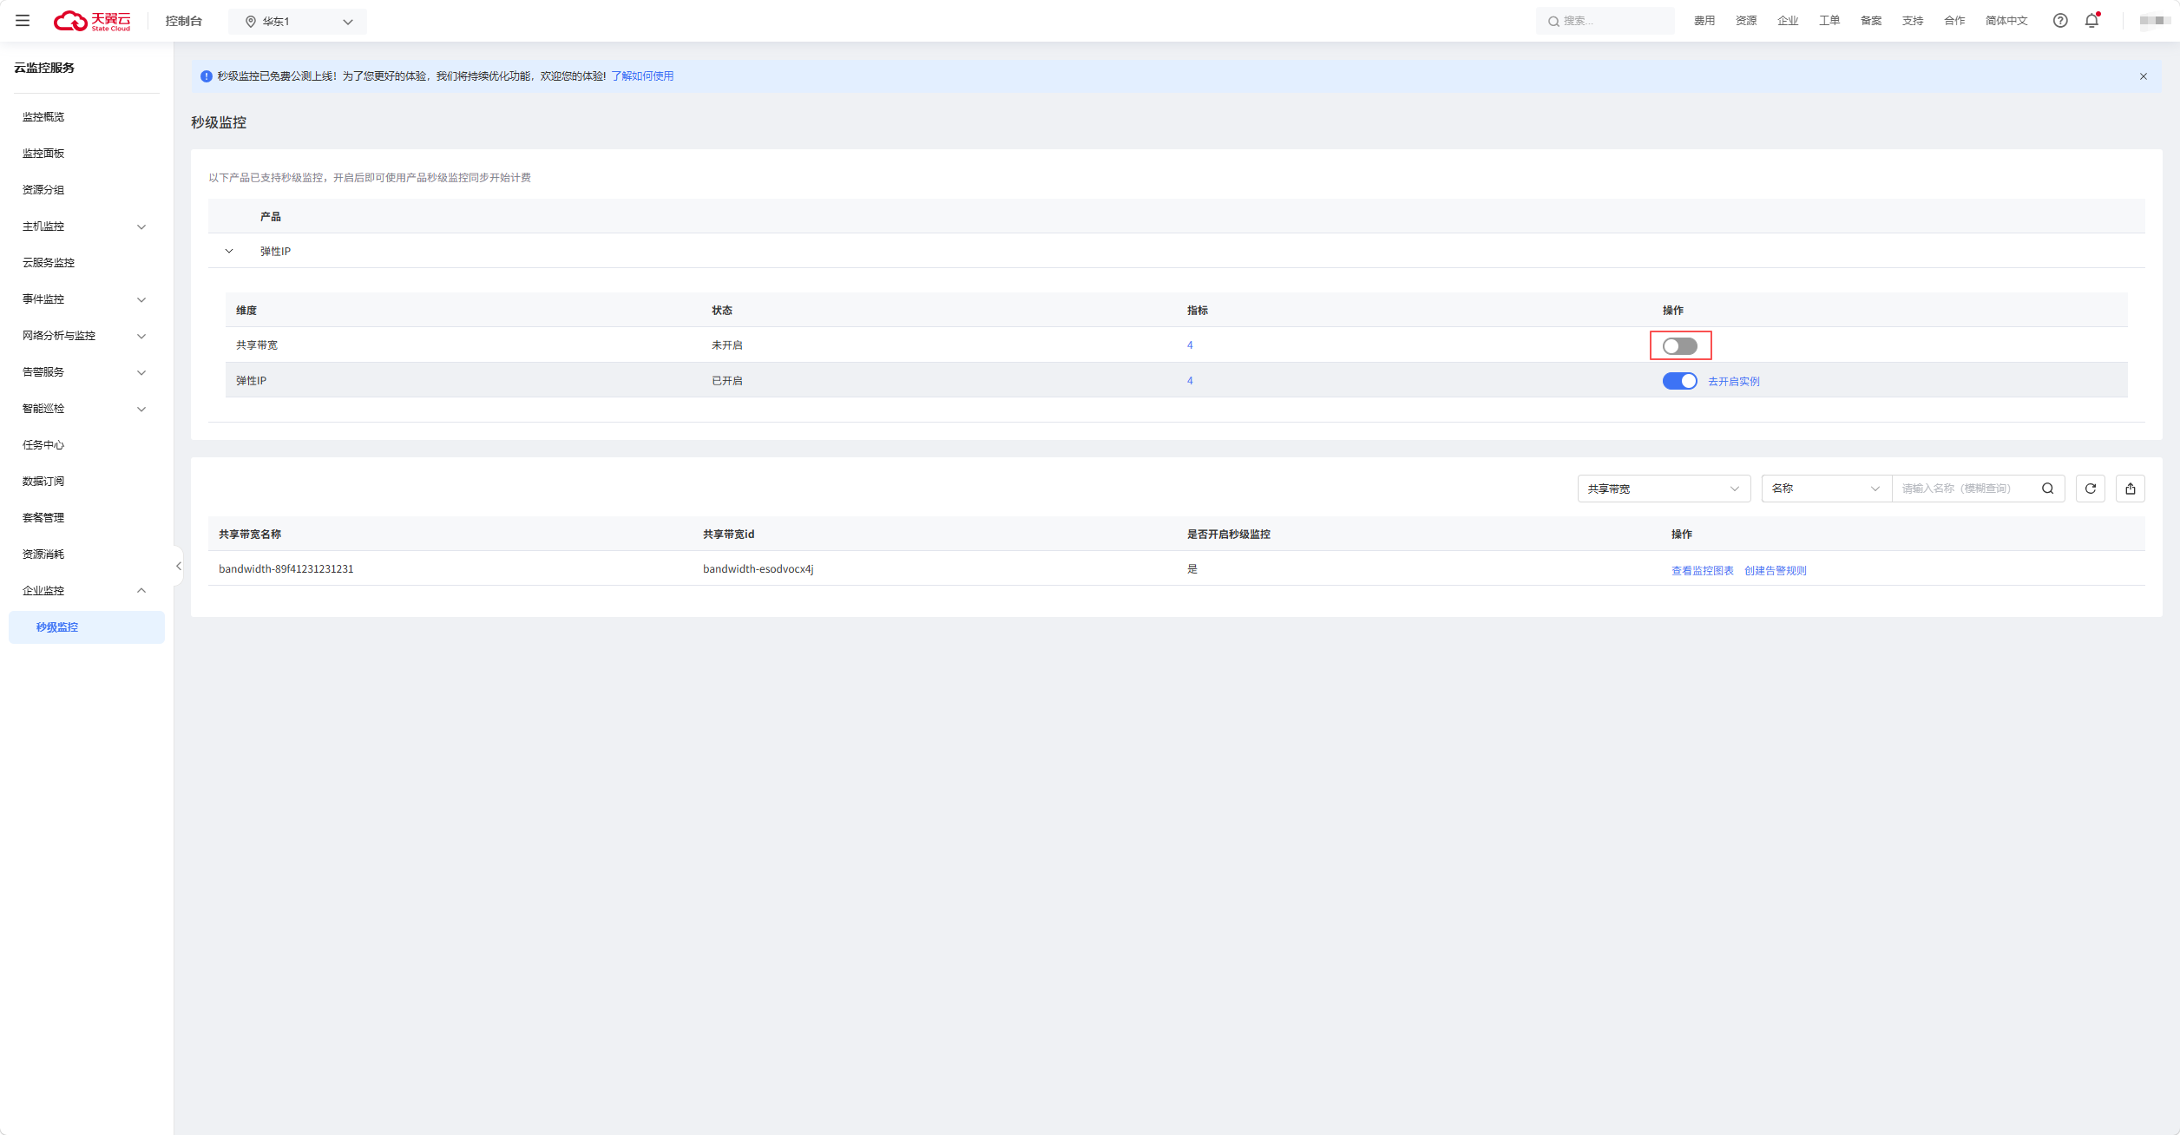This screenshot has height=1135, width=2180.
Task: Enable 共享带宽 second-level monitoring switch
Action: pos(1679,346)
